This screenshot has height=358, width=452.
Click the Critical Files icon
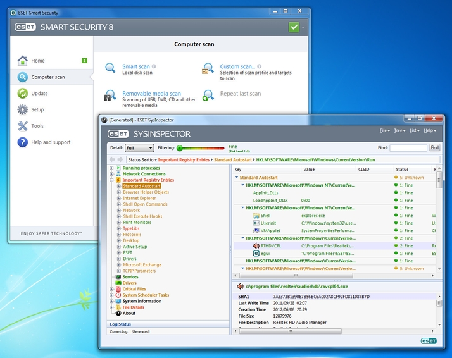[x=118, y=289]
